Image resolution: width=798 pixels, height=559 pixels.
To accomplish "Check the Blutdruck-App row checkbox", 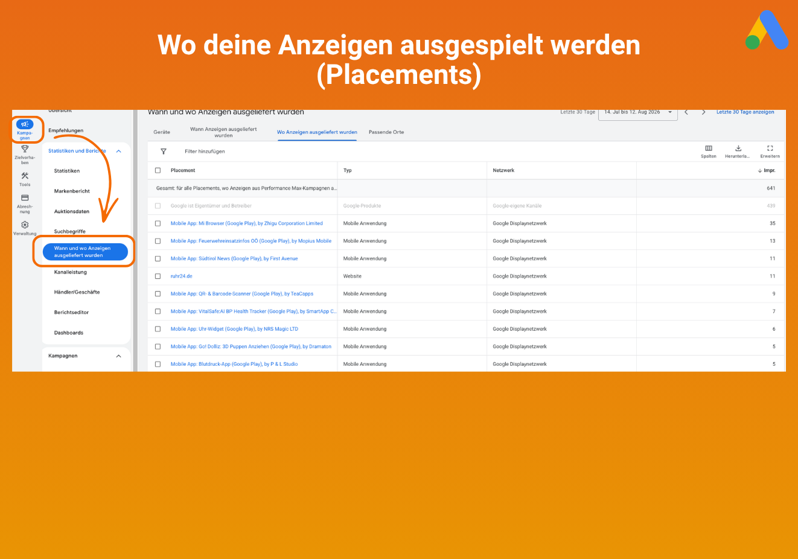I will 158,364.
